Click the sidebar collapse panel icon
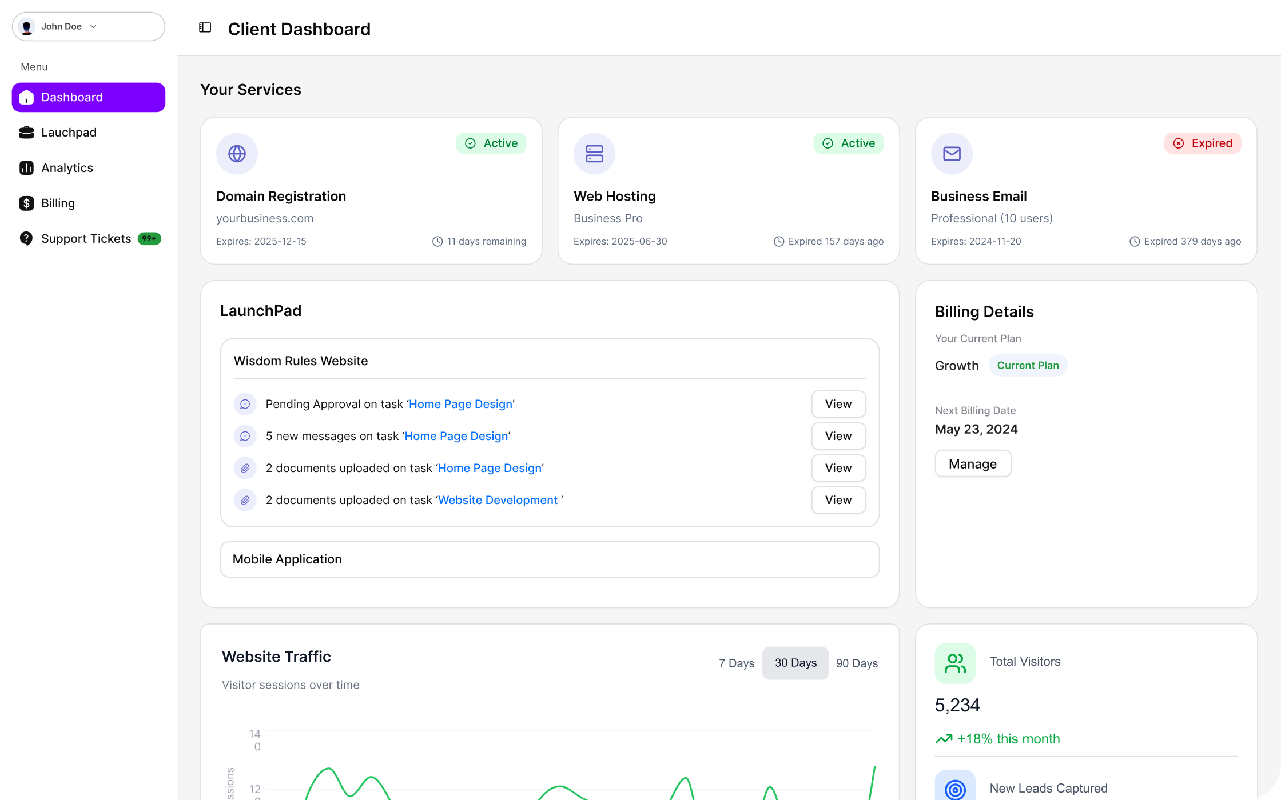1281x800 pixels. 205,27
